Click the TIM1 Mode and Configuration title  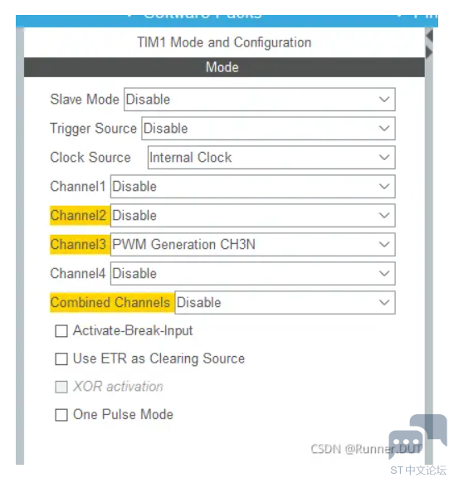click(x=224, y=42)
